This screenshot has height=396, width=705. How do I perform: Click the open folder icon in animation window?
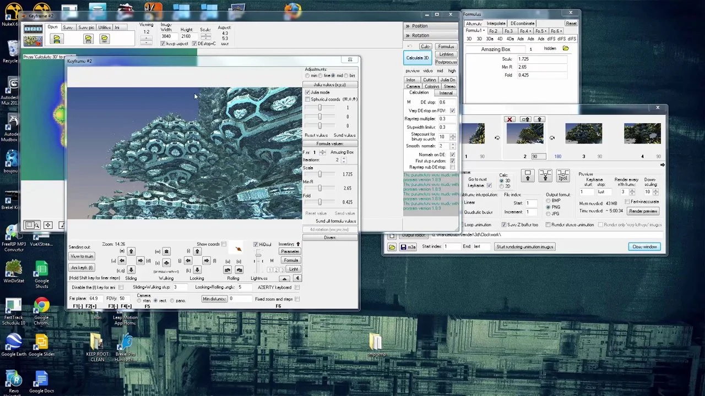(x=392, y=248)
